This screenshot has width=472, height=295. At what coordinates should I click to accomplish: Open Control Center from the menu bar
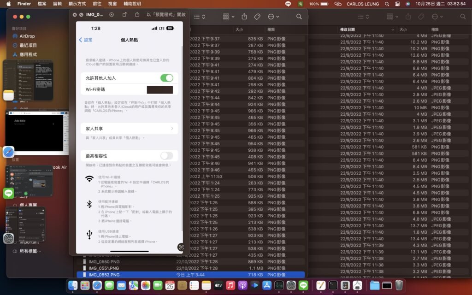click(x=398, y=4)
